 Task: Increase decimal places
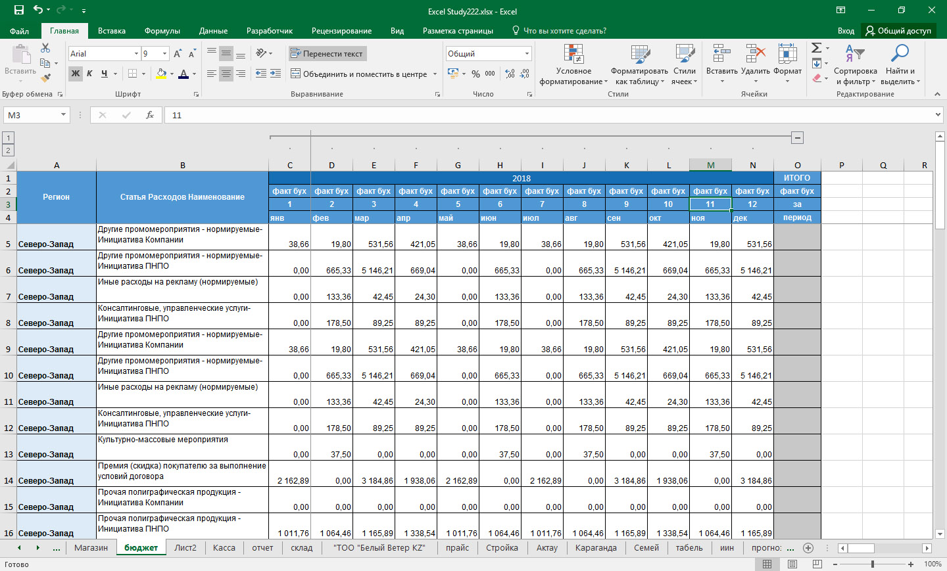point(510,74)
